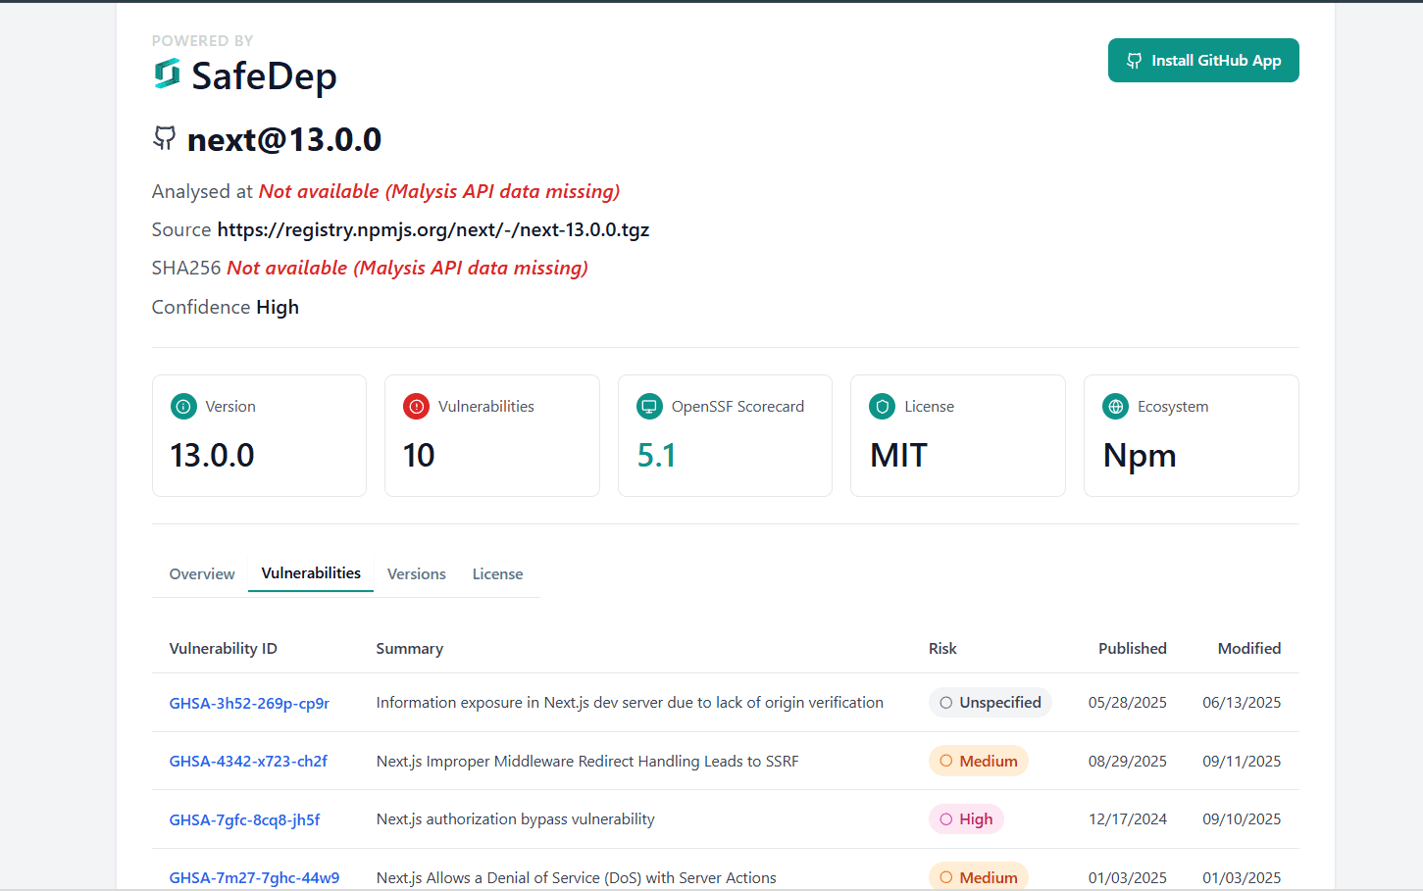Click modified date 09/11/2025

[x=1242, y=762]
